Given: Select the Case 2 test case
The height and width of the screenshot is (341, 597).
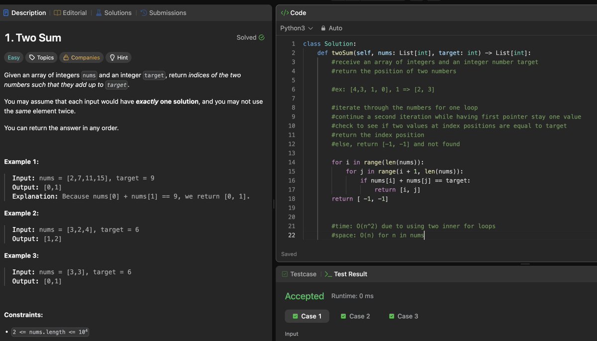Looking at the screenshot, I should [x=355, y=316].
